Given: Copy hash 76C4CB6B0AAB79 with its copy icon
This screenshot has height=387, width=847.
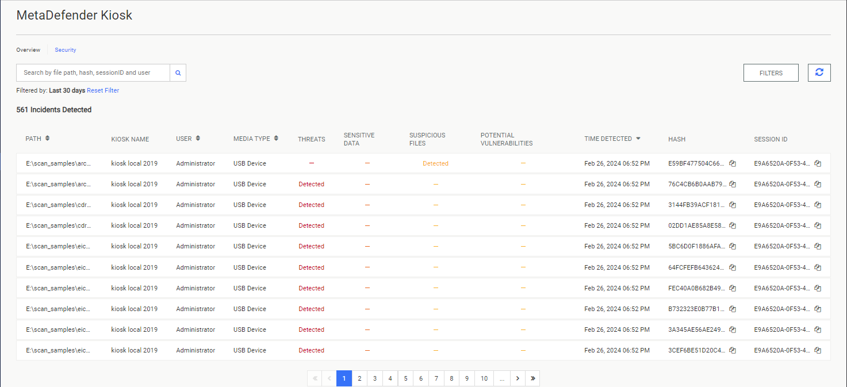Looking at the screenshot, I should coord(733,184).
